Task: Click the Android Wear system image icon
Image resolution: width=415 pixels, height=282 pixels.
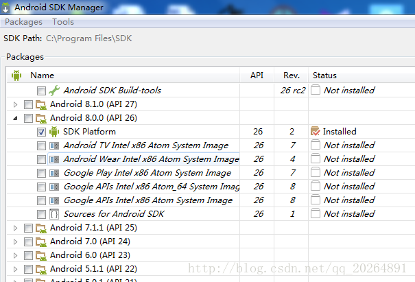Action: point(54,159)
